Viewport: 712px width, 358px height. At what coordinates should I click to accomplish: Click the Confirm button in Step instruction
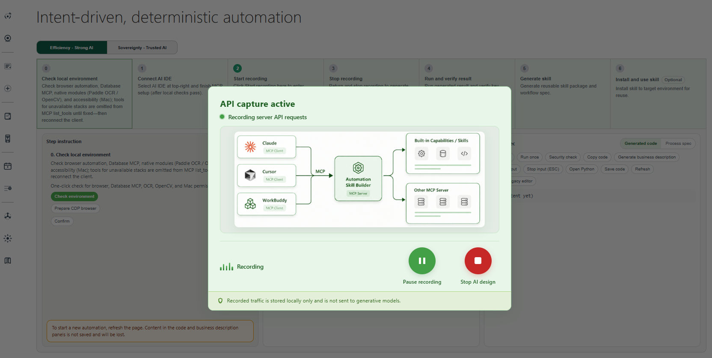coord(62,221)
